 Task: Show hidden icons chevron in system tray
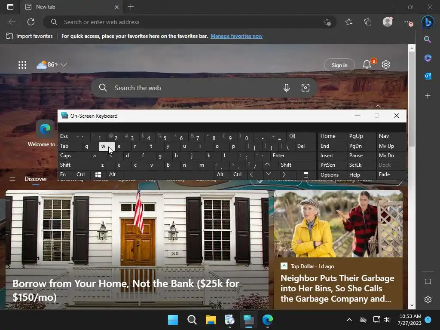click(349, 320)
